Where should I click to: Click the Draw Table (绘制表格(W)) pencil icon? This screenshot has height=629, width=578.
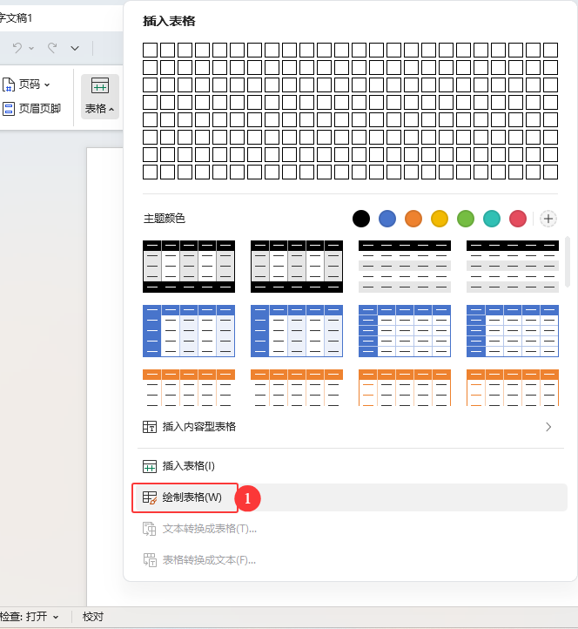pos(150,497)
